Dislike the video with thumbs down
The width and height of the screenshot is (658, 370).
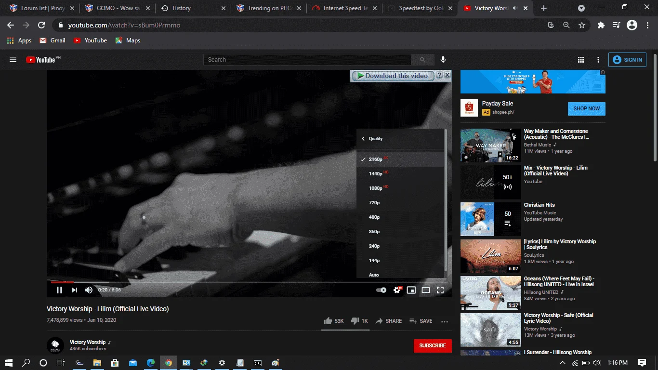pyautogui.click(x=359, y=321)
